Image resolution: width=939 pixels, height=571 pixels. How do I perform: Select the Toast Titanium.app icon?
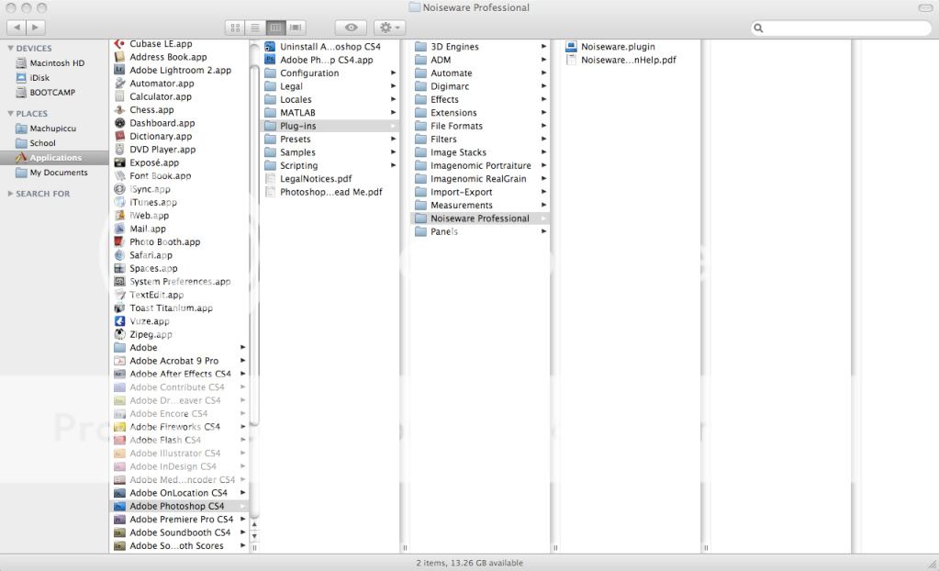coord(119,308)
